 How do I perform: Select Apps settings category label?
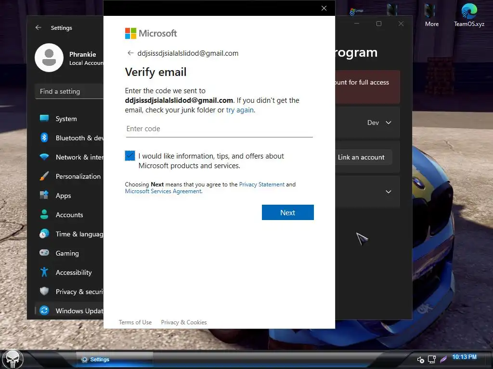point(63,196)
